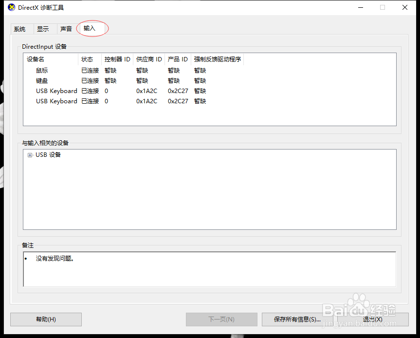Click 保存所有信息(S)... button
Viewport: 420px width, 338px height.
tap(297, 319)
